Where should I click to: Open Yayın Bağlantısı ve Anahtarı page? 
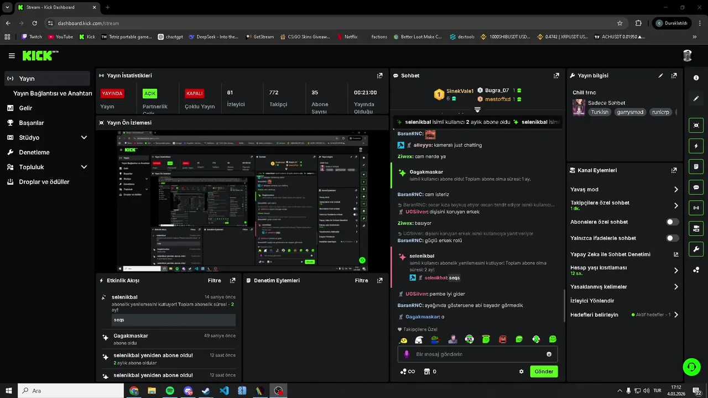[53, 93]
